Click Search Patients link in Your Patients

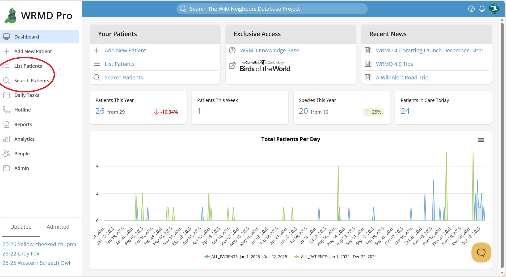[x=124, y=77]
